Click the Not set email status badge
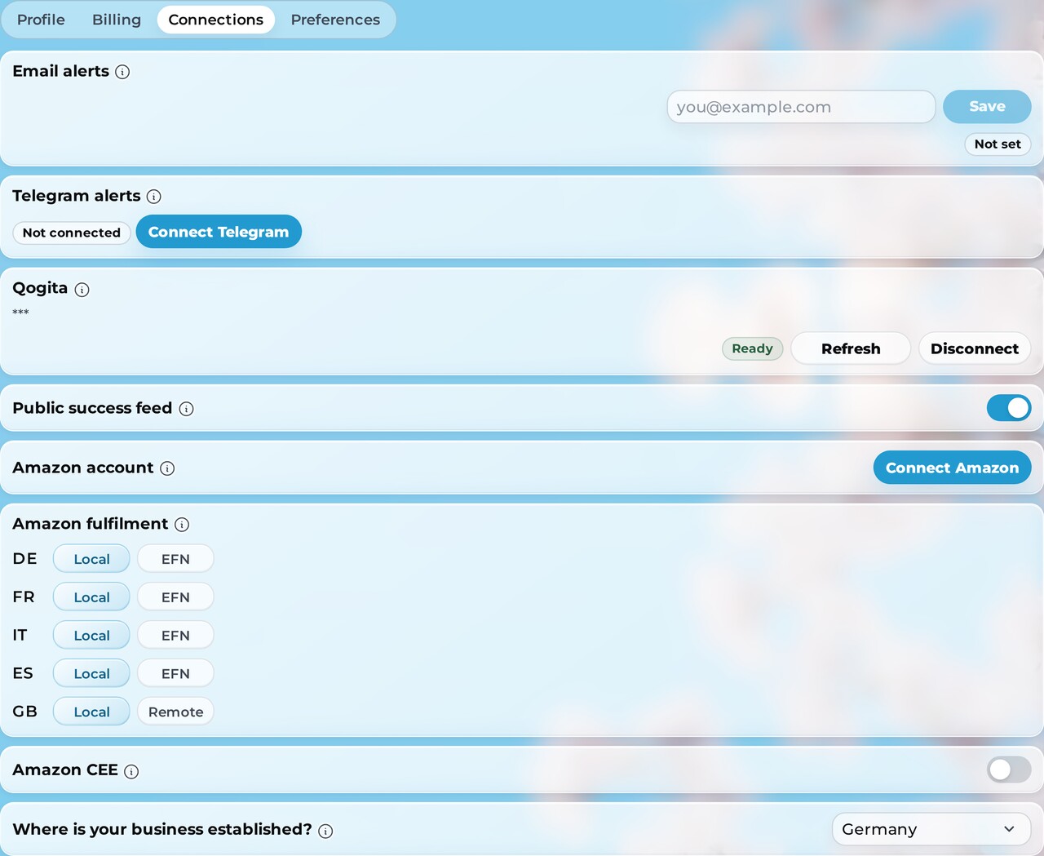1044x856 pixels. tap(998, 144)
